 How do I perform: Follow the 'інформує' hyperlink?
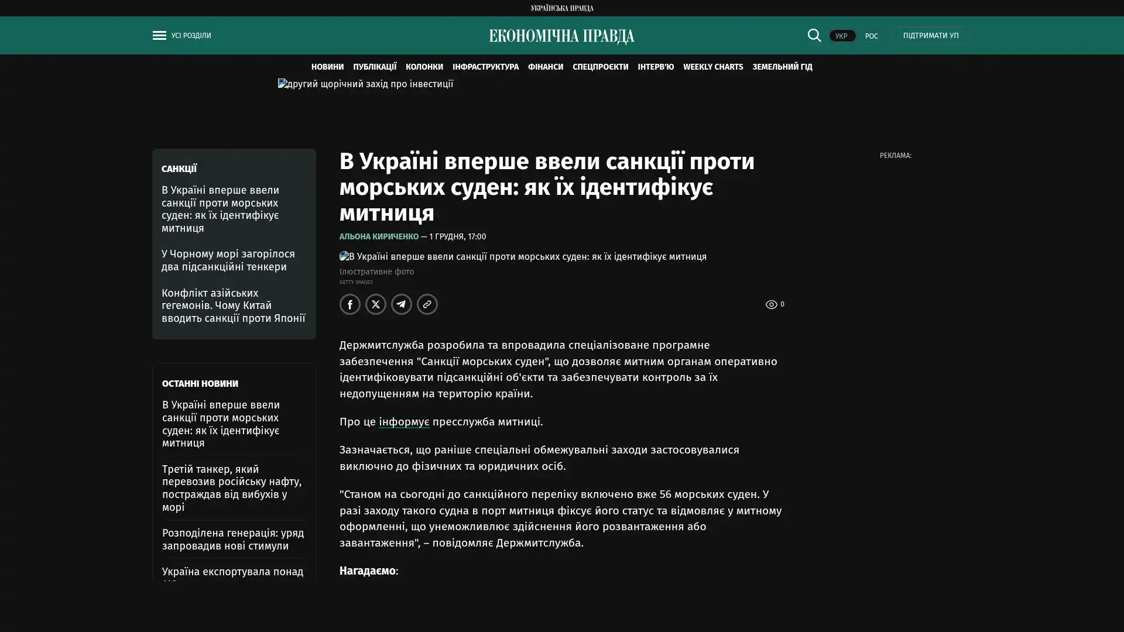(404, 421)
